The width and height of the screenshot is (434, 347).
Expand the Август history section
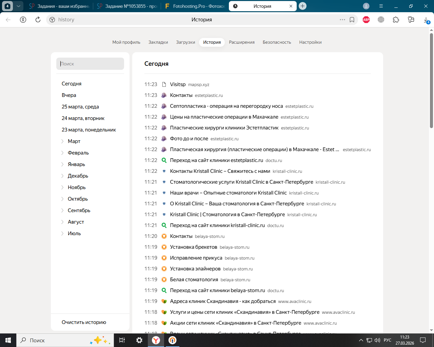click(x=62, y=222)
